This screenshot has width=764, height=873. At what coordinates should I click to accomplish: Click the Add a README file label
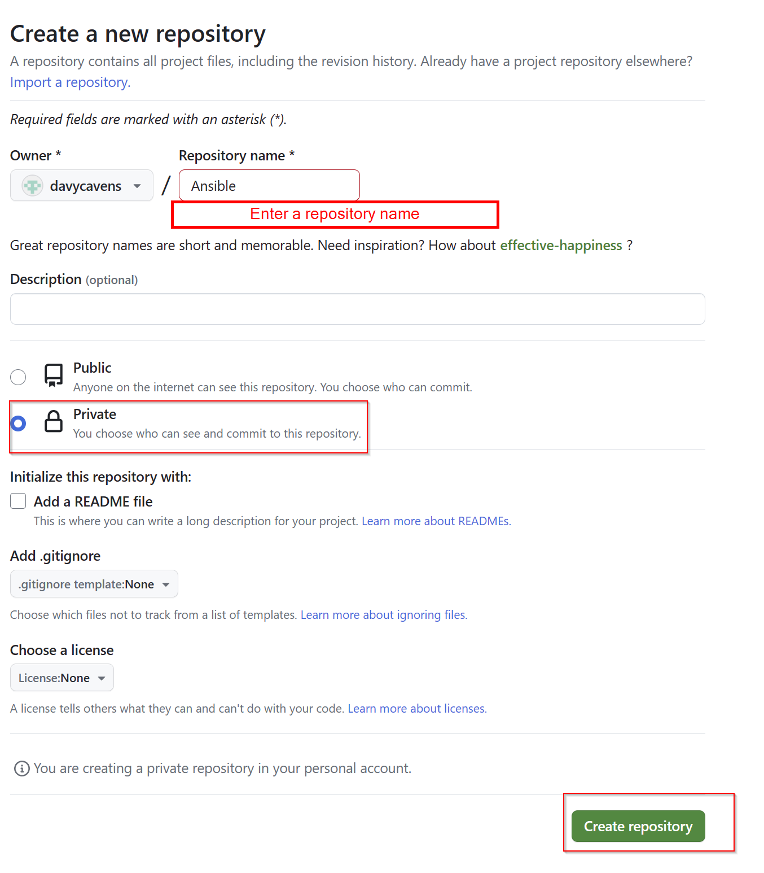tap(93, 501)
